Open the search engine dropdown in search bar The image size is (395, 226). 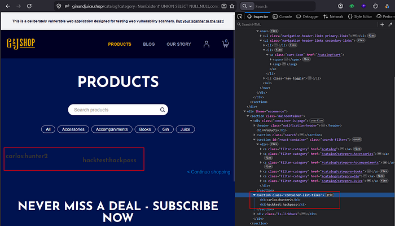(247, 6)
